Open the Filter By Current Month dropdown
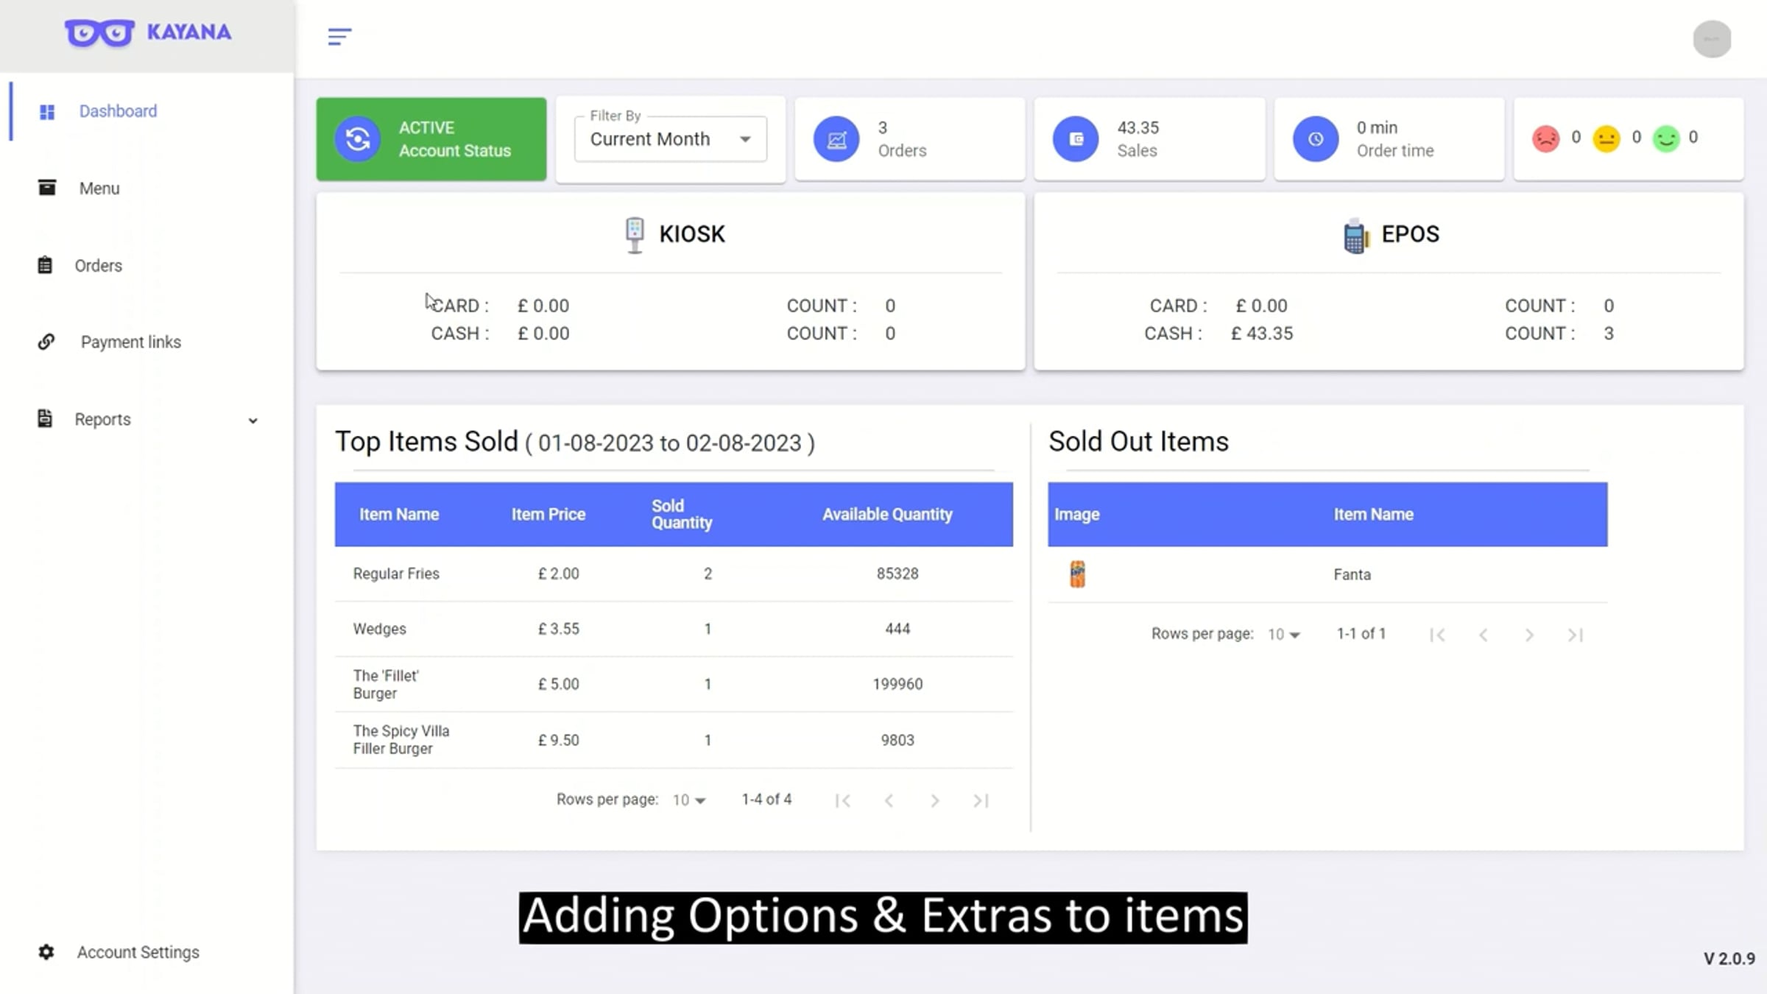Viewport: 1767px width, 994px height. pyautogui.click(x=670, y=139)
